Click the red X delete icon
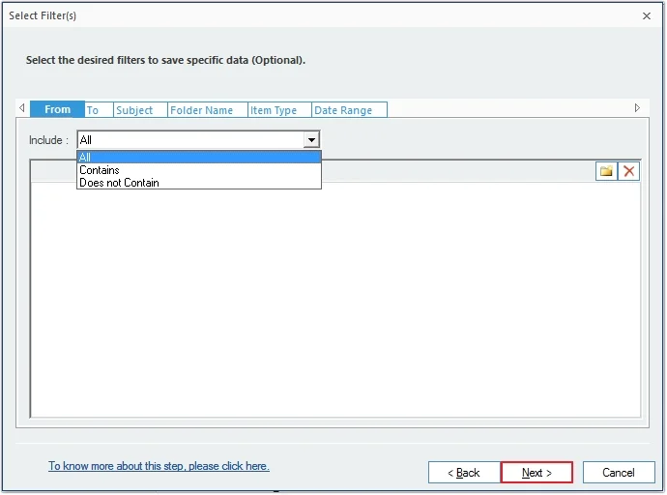 click(629, 171)
